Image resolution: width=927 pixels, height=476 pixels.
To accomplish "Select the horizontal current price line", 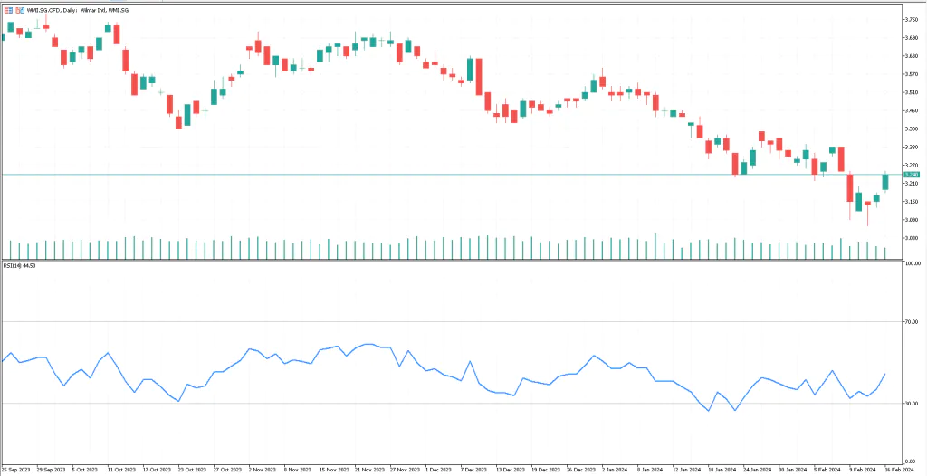I will point(453,174).
